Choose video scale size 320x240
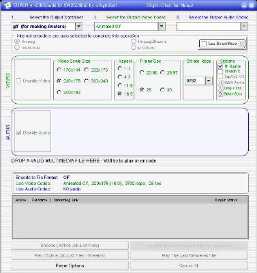This screenshot has width=257, height=273. click(x=87, y=81)
